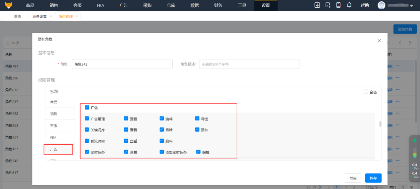Open the add-note icon in top bar
Image resolution: width=420 pixels, height=189 pixels.
[x=328, y=5]
